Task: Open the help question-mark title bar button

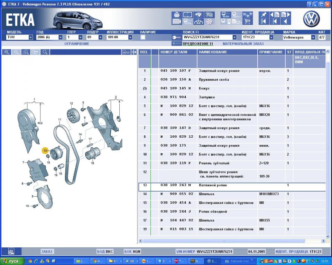Action: [310, 4]
